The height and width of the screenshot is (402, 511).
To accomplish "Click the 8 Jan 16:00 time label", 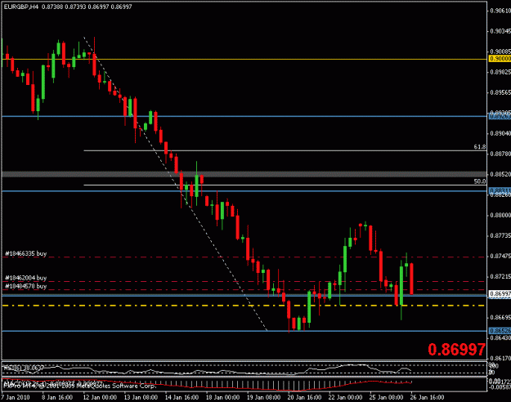I will (x=57, y=397).
